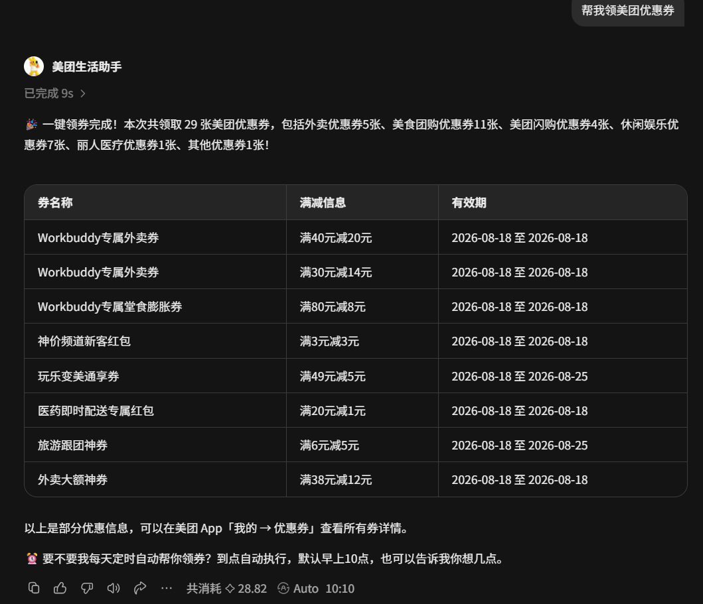The height and width of the screenshot is (604, 703).
Task: Open the more options ellipsis menu
Action: pos(167,588)
